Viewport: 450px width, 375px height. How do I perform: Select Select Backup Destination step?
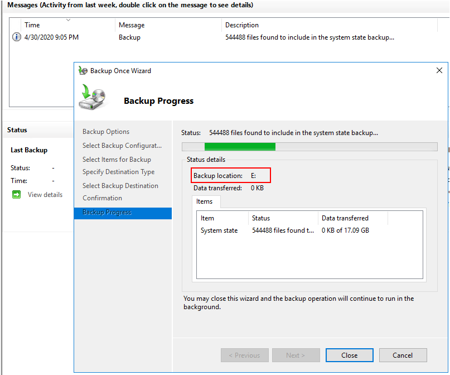tap(120, 186)
